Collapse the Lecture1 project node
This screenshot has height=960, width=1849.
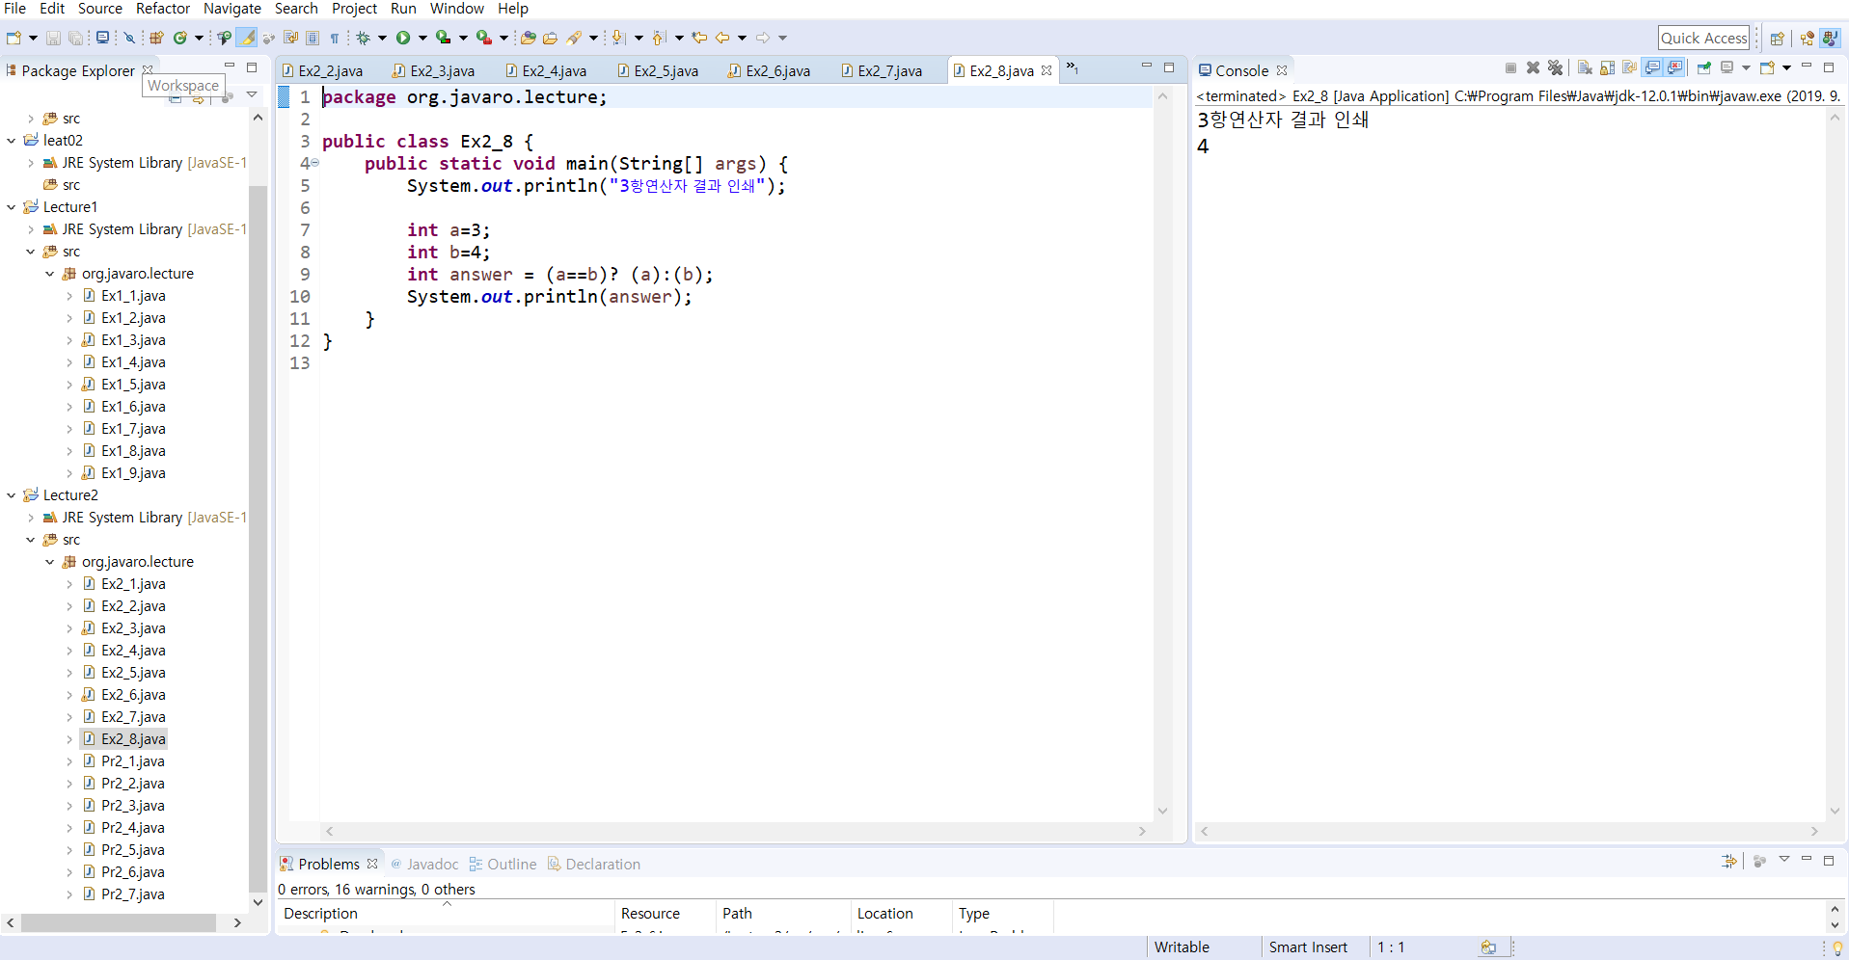coord(11,207)
